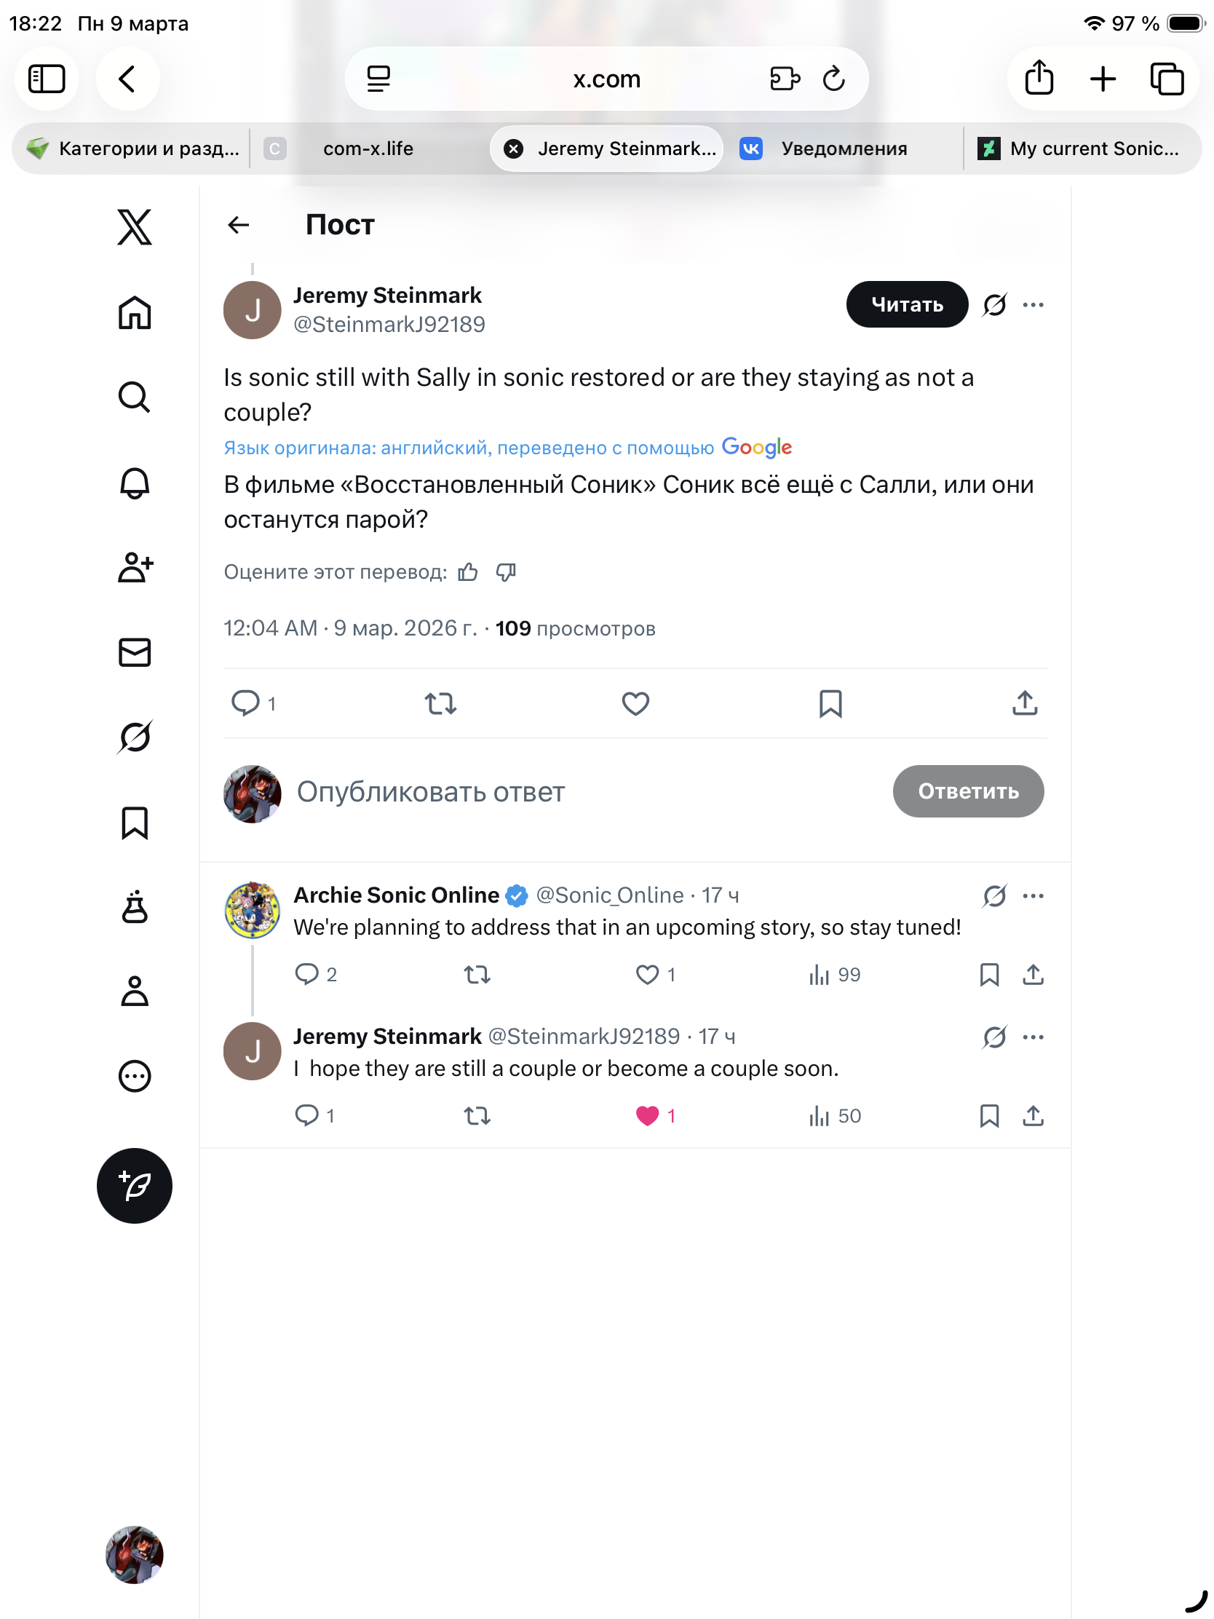Click the Ответить reply button

point(967,791)
